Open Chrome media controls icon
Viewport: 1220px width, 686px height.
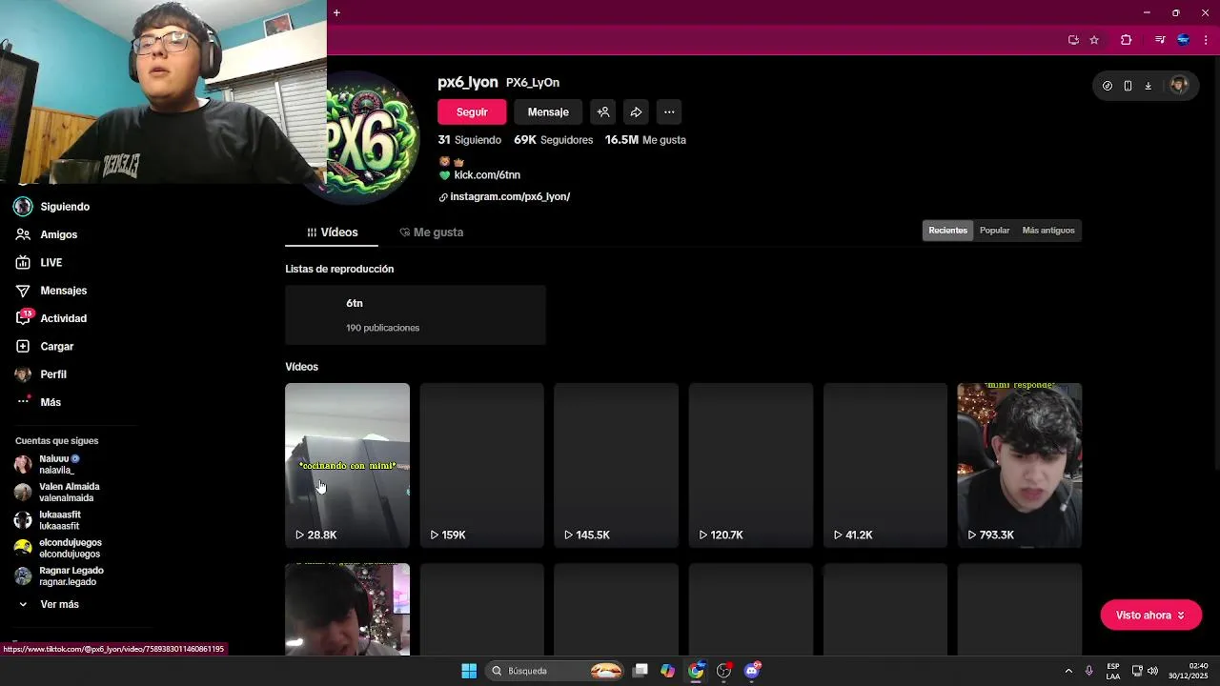(1160, 40)
